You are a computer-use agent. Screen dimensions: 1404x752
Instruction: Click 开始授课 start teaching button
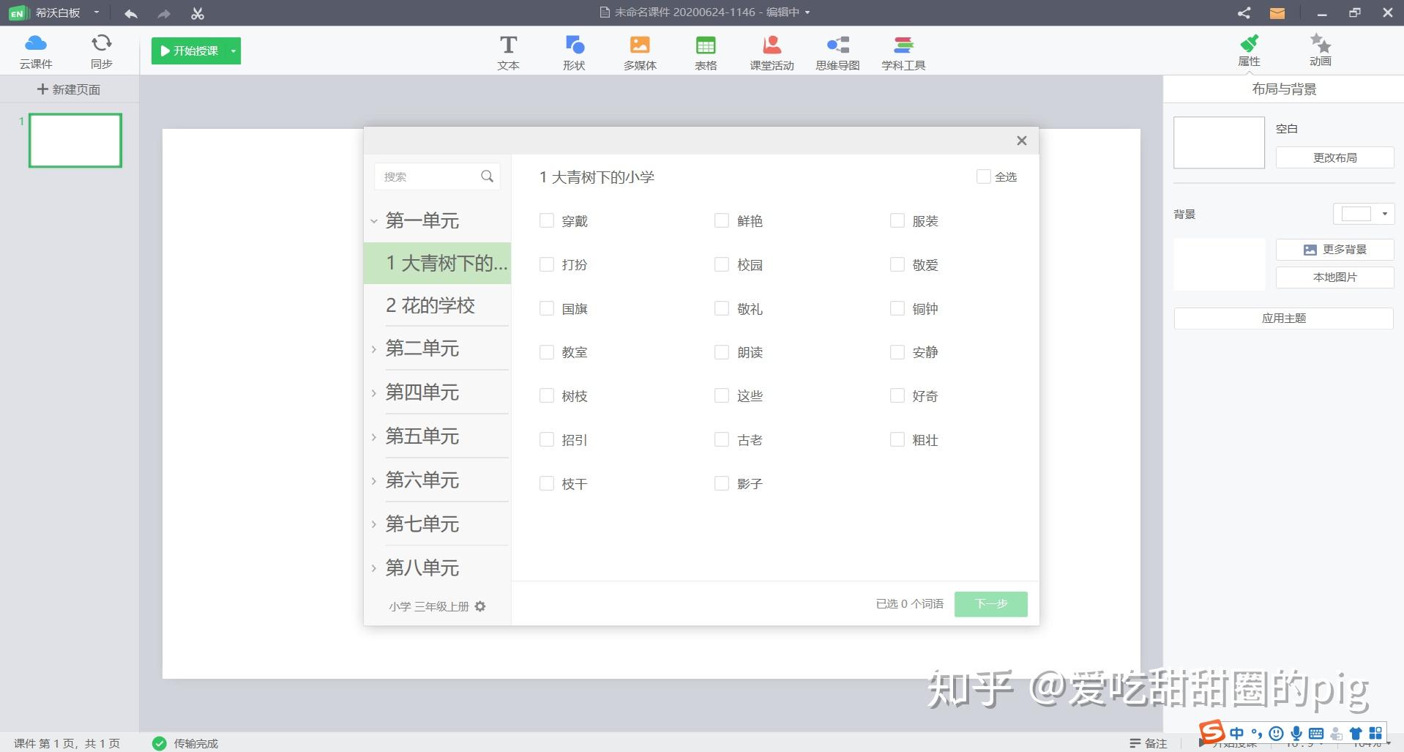click(x=189, y=51)
